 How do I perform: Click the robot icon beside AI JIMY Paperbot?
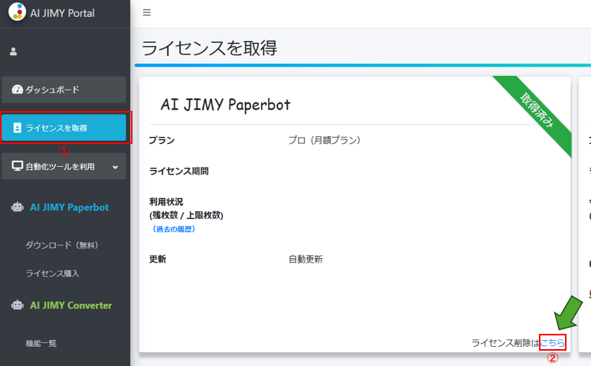click(18, 207)
